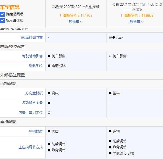
Task: Click the 厂商指导价：11.19万 price text
Action: click(x=76, y=15)
